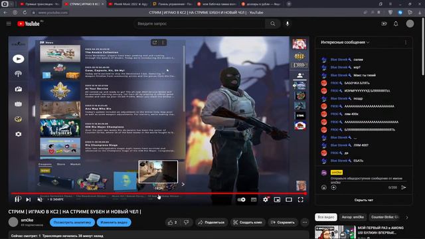
Task: Click the www.youtube.com address bar
Action: (x=53, y=13)
